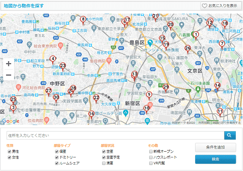Click the magnifying glass search icon
This screenshot has height=171, width=243.
click(x=229, y=135)
